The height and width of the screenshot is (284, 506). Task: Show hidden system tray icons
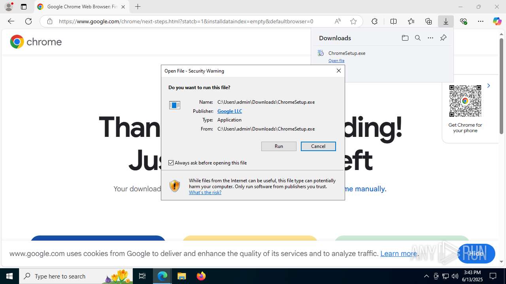pos(426,276)
